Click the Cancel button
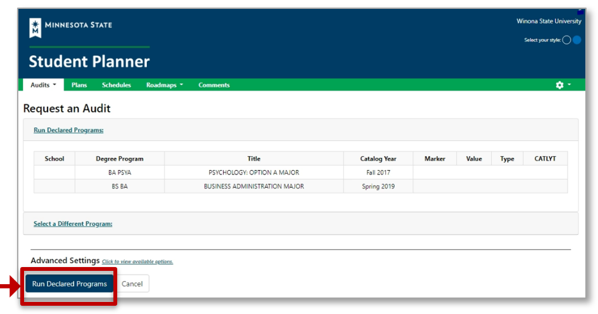The height and width of the screenshot is (314, 598). click(x=132, y=284)
